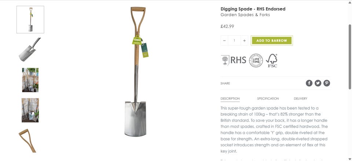
Task: Click the quantity input field
Action: (x=234, y=41)
